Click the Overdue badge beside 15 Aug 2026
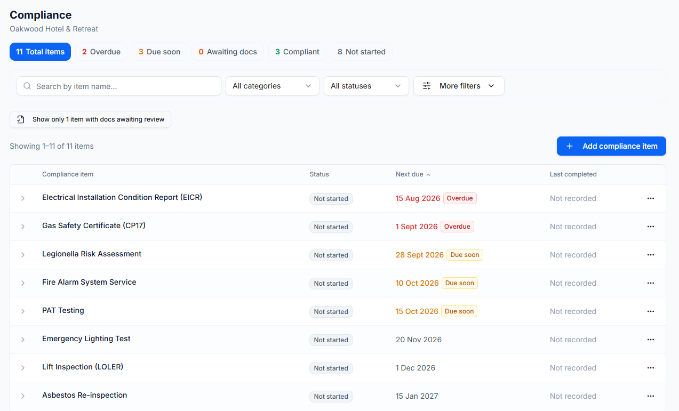This screenshot has height=411, width=679. click(460, 198)
